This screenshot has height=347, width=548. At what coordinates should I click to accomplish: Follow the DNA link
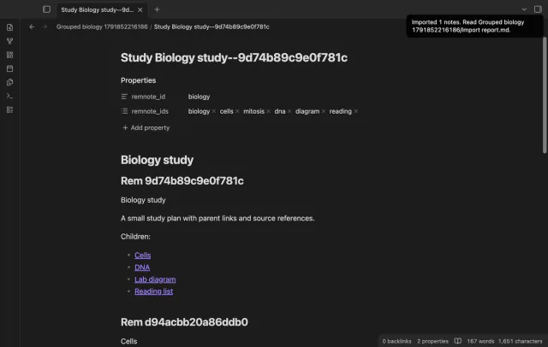[x=142, y=268]
